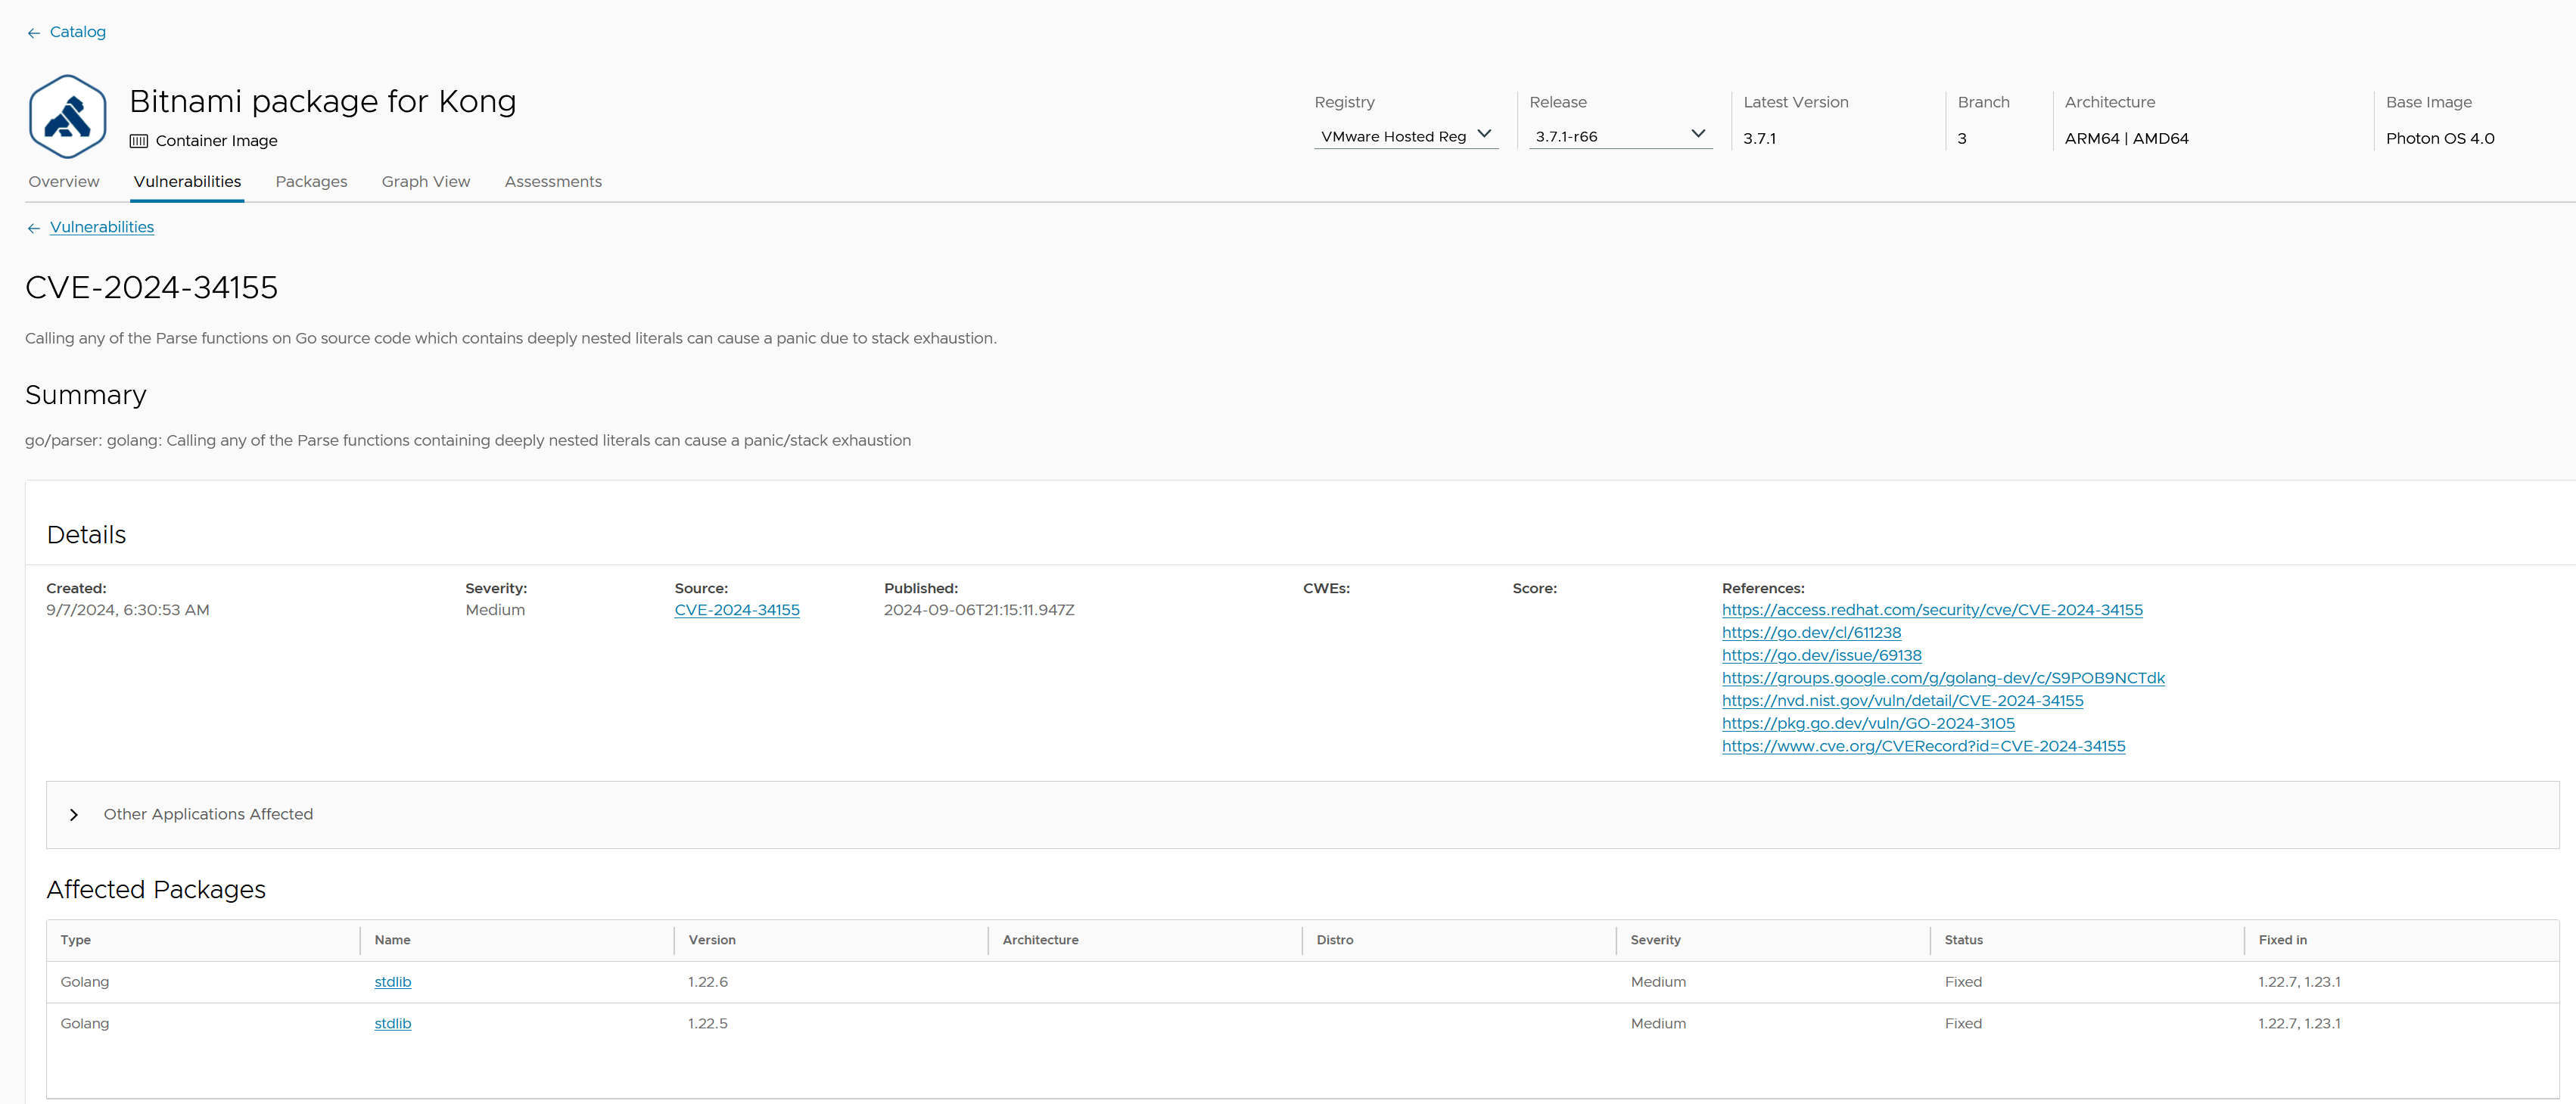Open the www.cve.org CVERecord reference
This screenshot has height=1104, width=2576.
tap(1923, 746)
